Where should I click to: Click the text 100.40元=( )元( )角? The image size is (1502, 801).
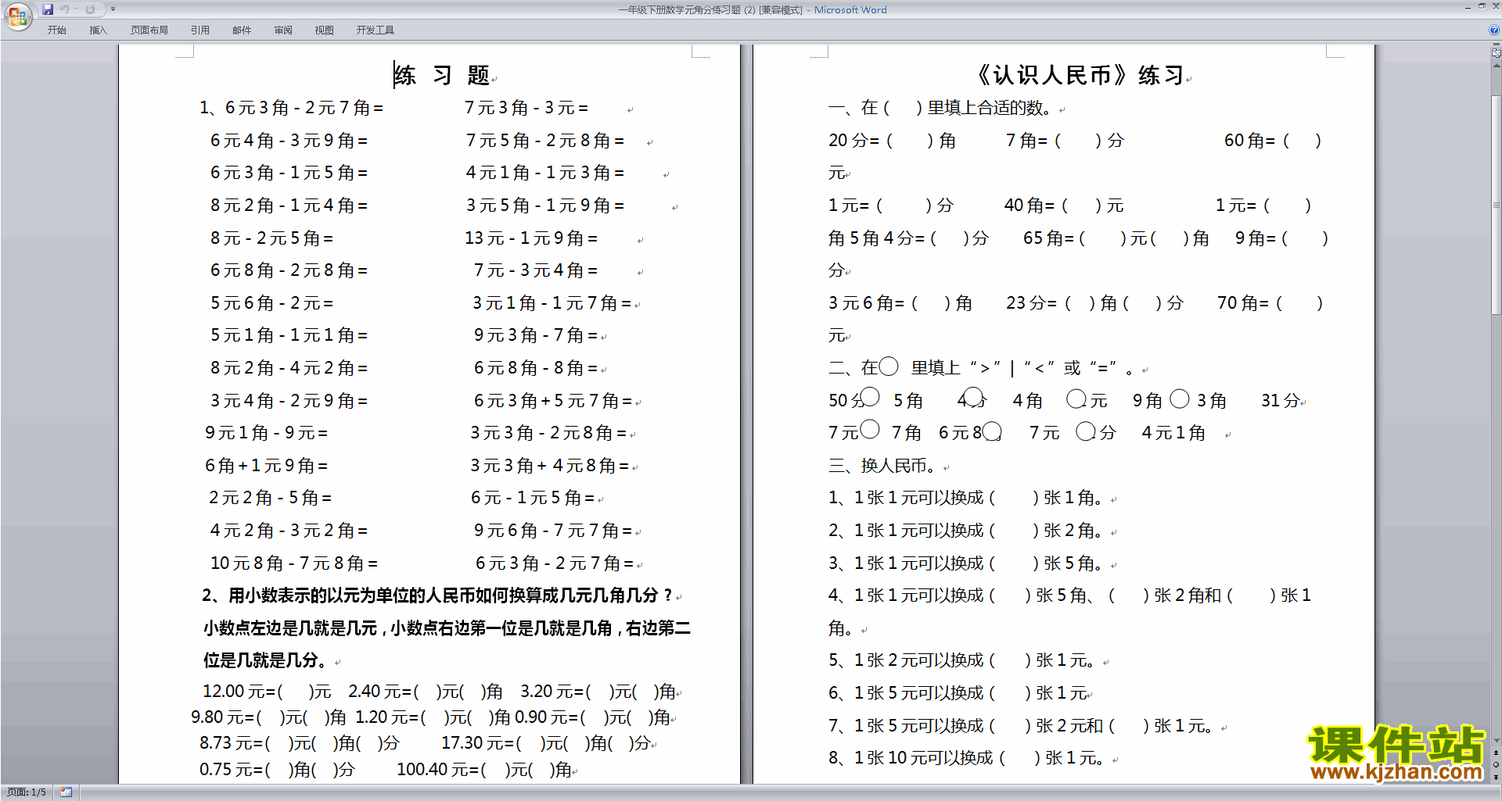pyautogui.click(x=484, y=769)
